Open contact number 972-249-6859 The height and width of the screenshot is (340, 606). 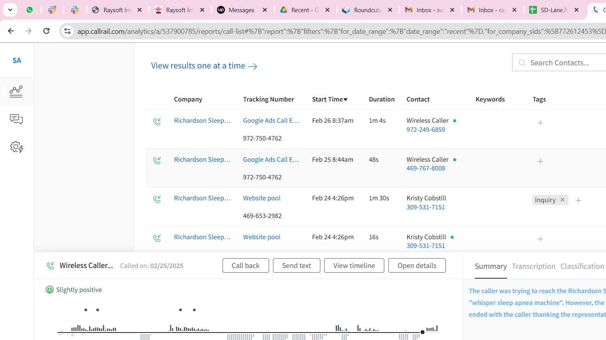pos(426,129)
